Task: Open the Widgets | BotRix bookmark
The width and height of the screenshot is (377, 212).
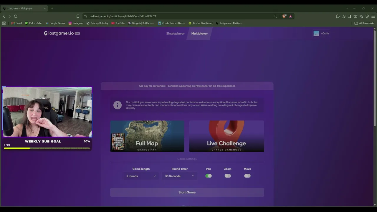Action: (141, 23)
